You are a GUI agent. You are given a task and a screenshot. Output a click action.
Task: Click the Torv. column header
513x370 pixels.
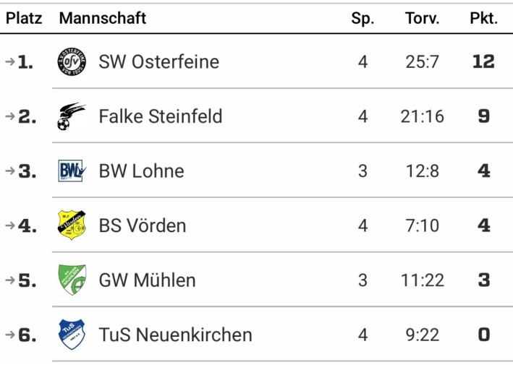[422, 19]
